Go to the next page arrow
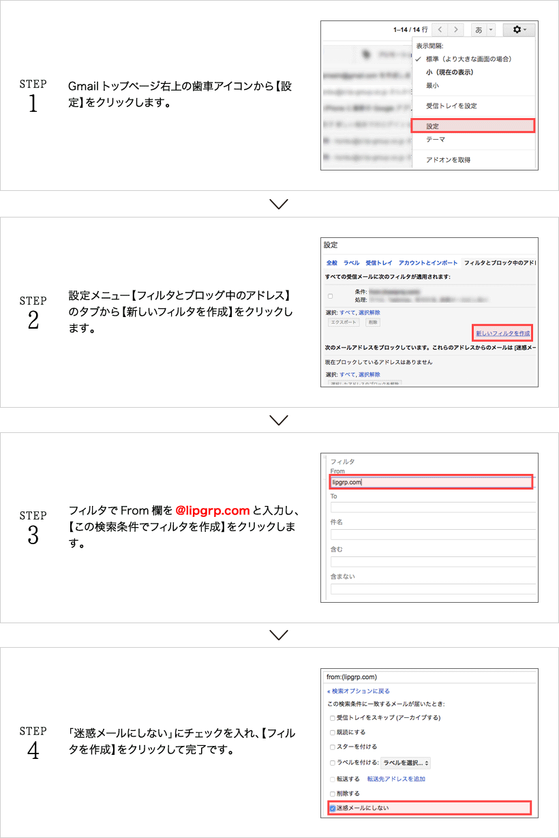Viewport: 559px width, 838px height. point(456,30)
